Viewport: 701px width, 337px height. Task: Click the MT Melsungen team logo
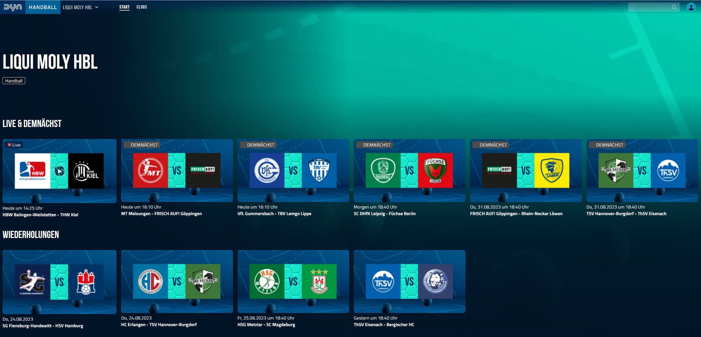pos(150,171)
